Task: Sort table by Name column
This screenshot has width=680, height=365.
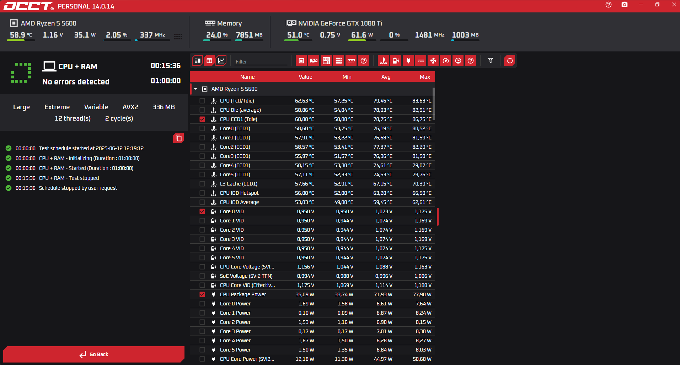Action: click(247, 77)
